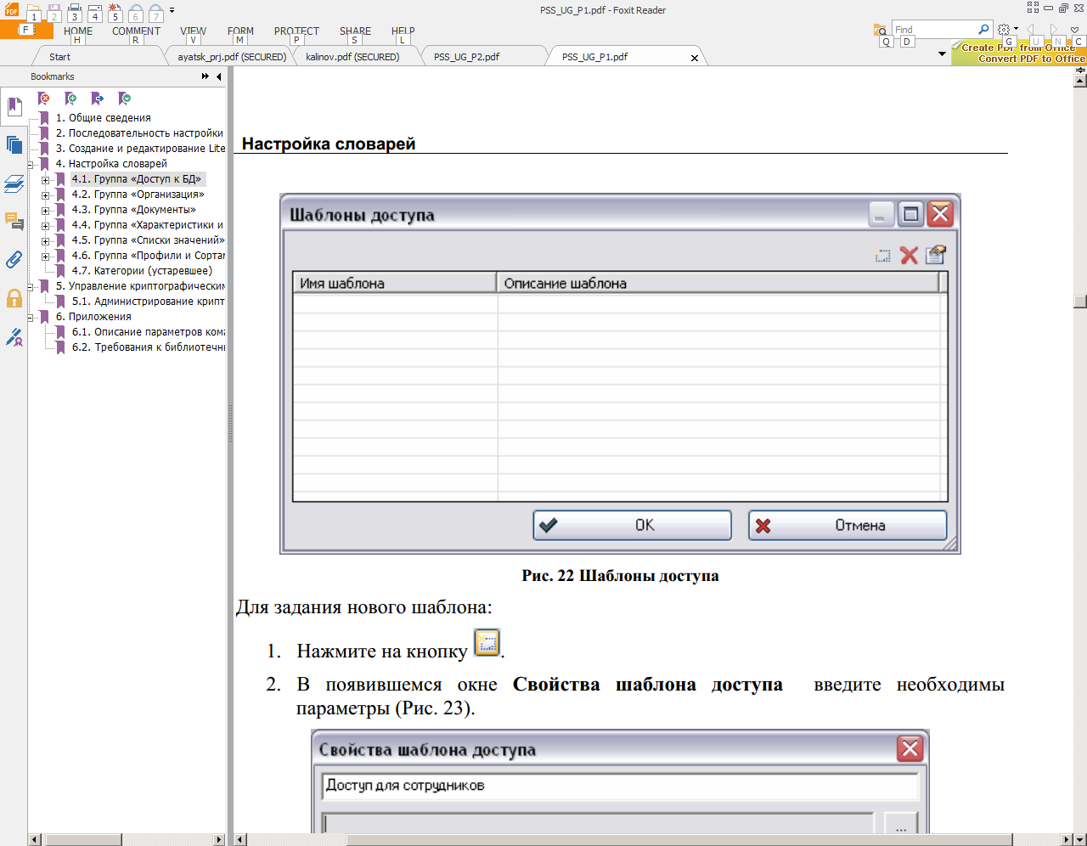The width and height of the screenshot is (1087, 846).
Task: Expand bookmark 4.2 Группа «Организация»
Action: (46, 195)
